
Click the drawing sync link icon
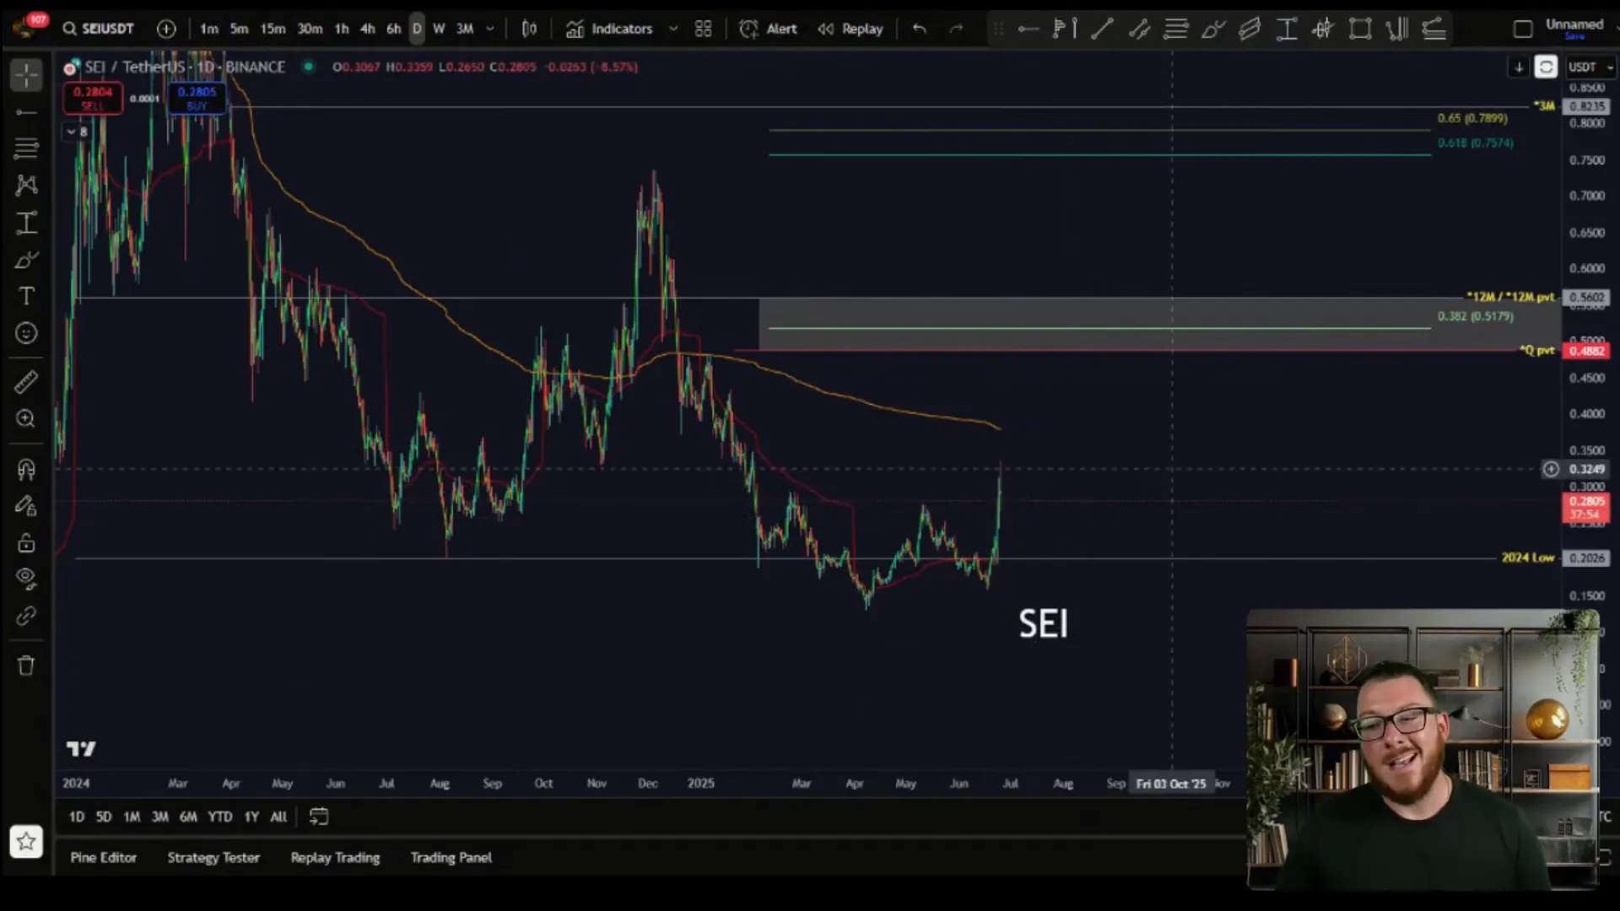(x=26, y=616)
